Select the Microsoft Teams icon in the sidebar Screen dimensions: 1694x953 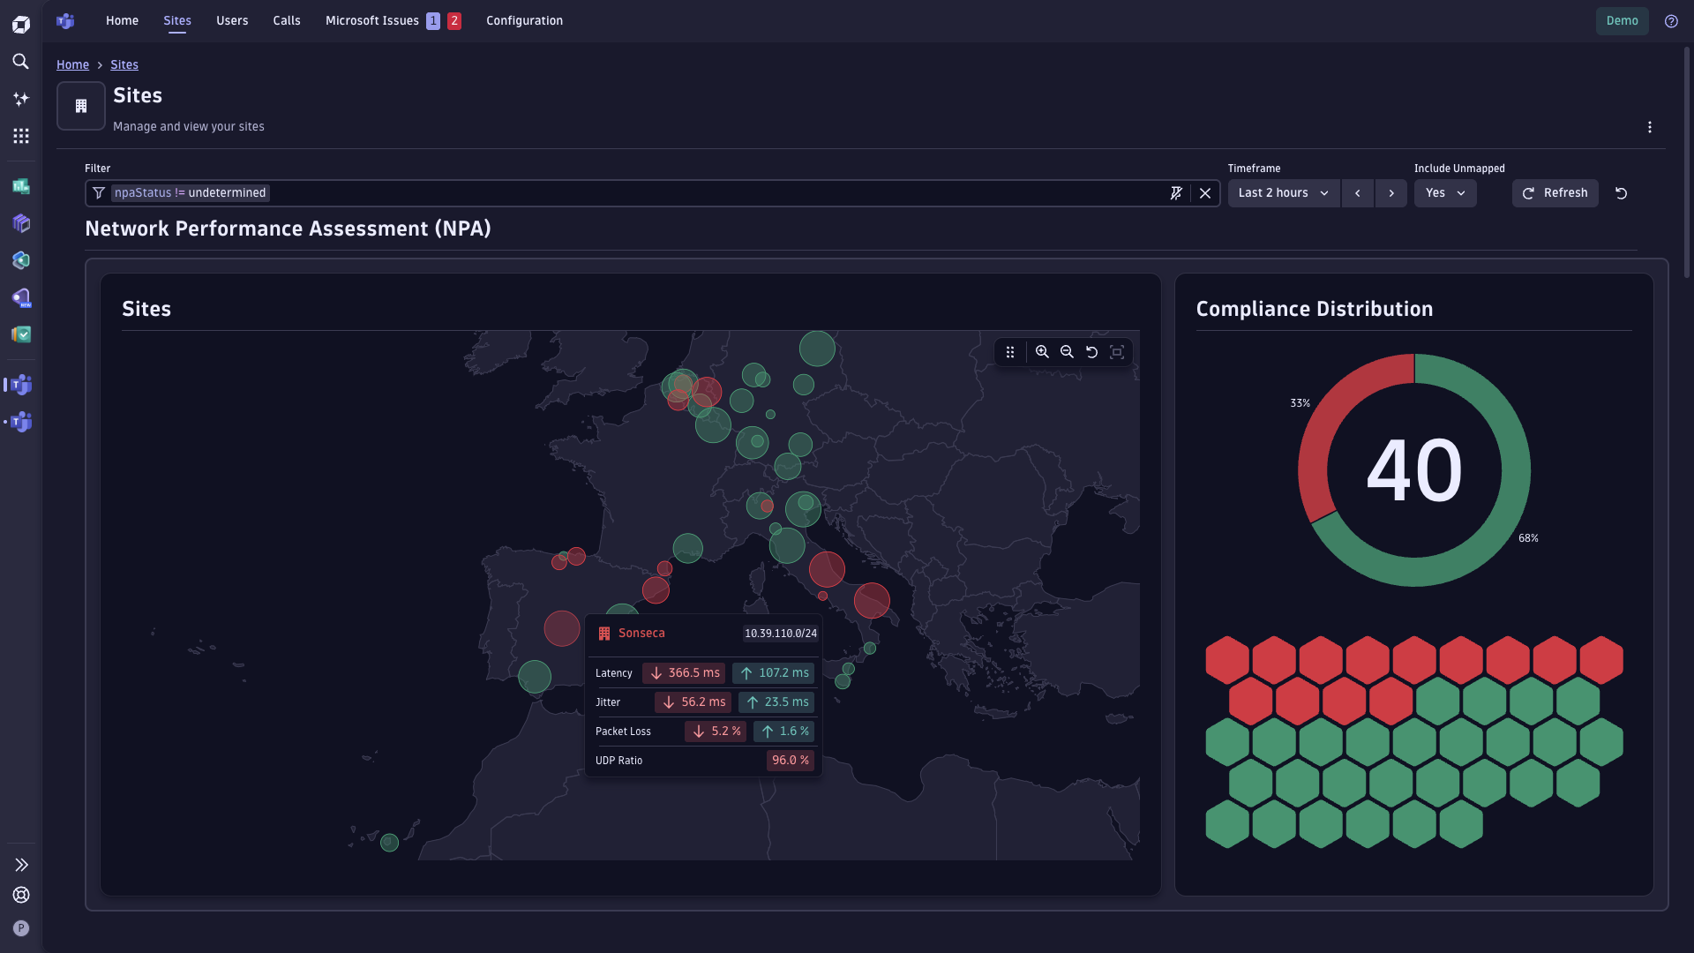pos(21,385)
